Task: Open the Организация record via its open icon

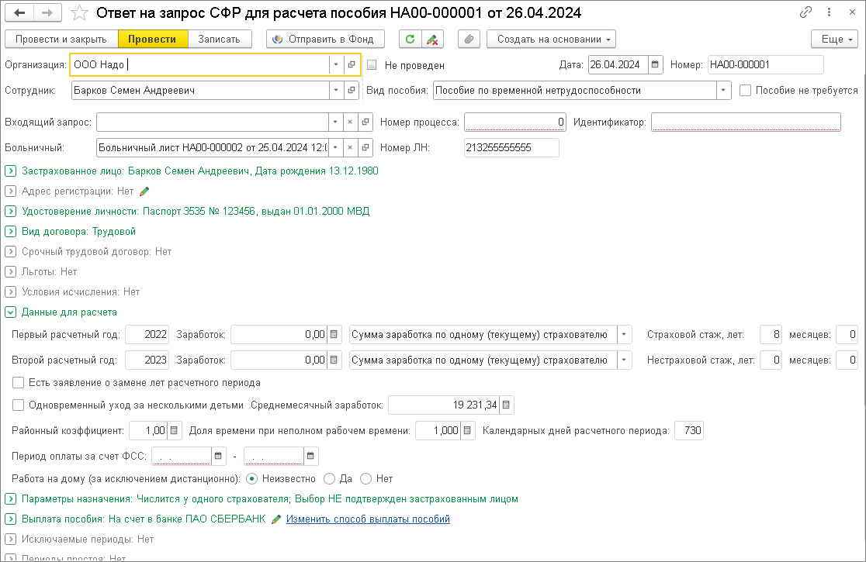Action: tap(352, 64)
